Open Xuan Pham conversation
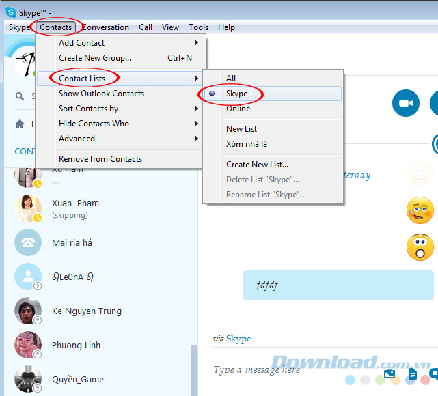This screenshot has height=396, width=438. pyautogui.click(x=100, y=209)
